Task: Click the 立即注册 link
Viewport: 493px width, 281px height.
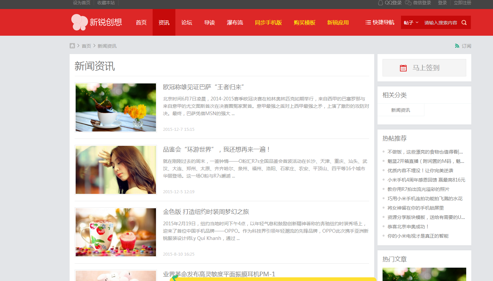Action: coord(463,3)
